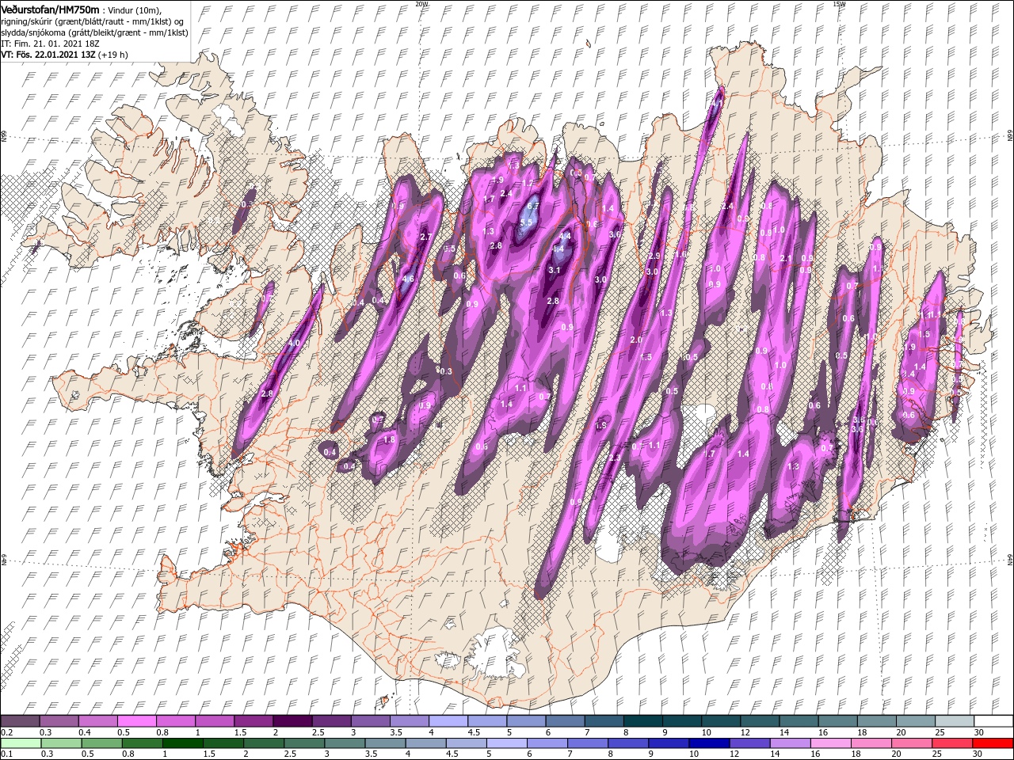The width and height of the screenshot is (1014, 760).
Task: Click the '15W' longitude label
Action: click(x=839, y=4)
